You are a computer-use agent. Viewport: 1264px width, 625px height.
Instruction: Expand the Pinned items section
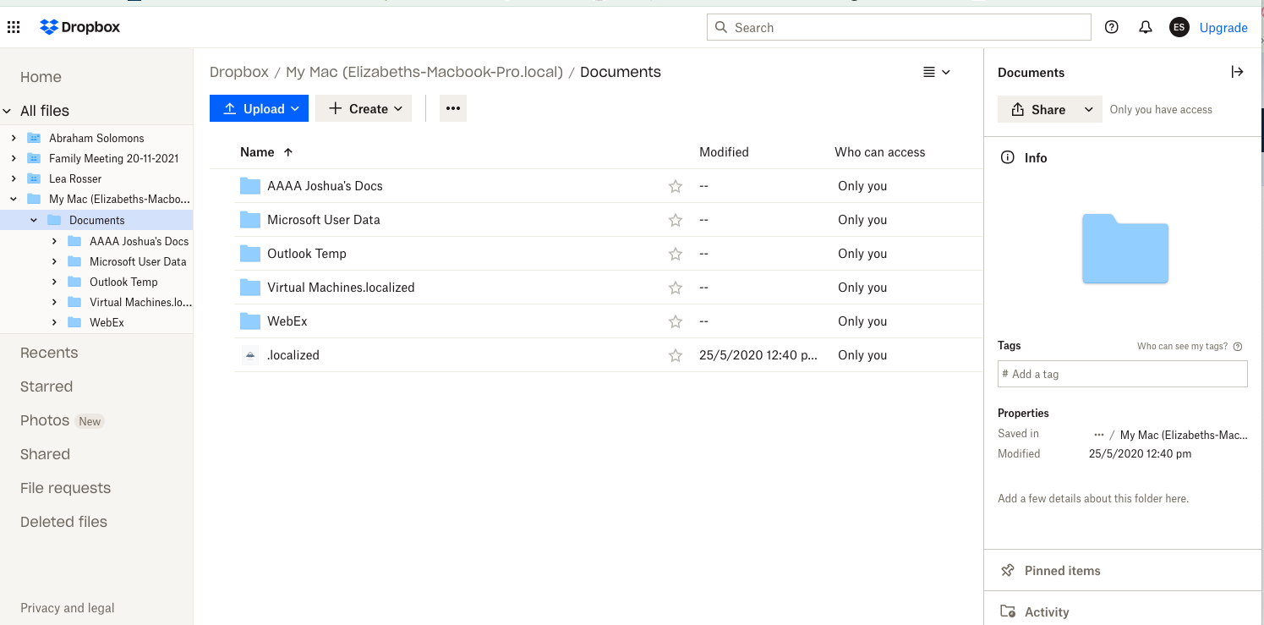[1123, 571]
